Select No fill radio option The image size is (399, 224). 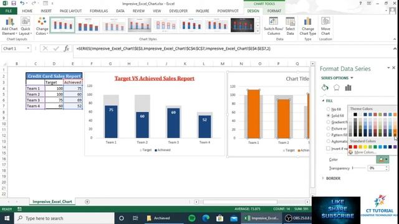(x=329, y=109)
